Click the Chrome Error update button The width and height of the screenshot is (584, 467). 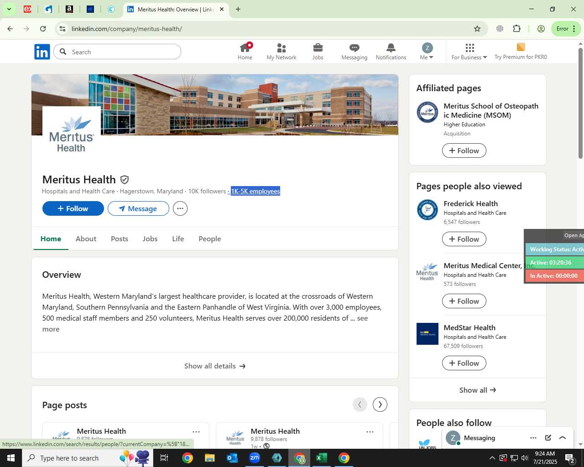click(x=566, y=29)
